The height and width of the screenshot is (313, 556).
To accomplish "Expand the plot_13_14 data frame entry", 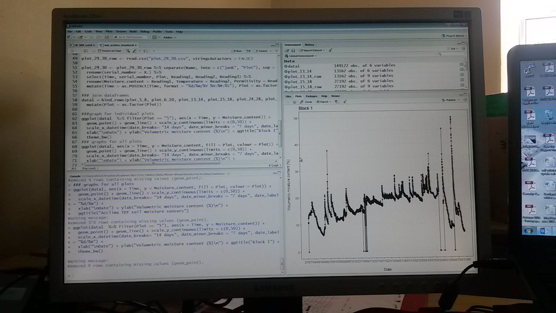I will (x=286, y=71).
